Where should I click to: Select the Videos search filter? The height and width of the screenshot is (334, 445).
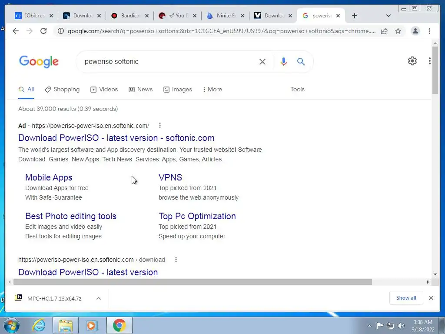pyautogui.click(x=104, y=89)
